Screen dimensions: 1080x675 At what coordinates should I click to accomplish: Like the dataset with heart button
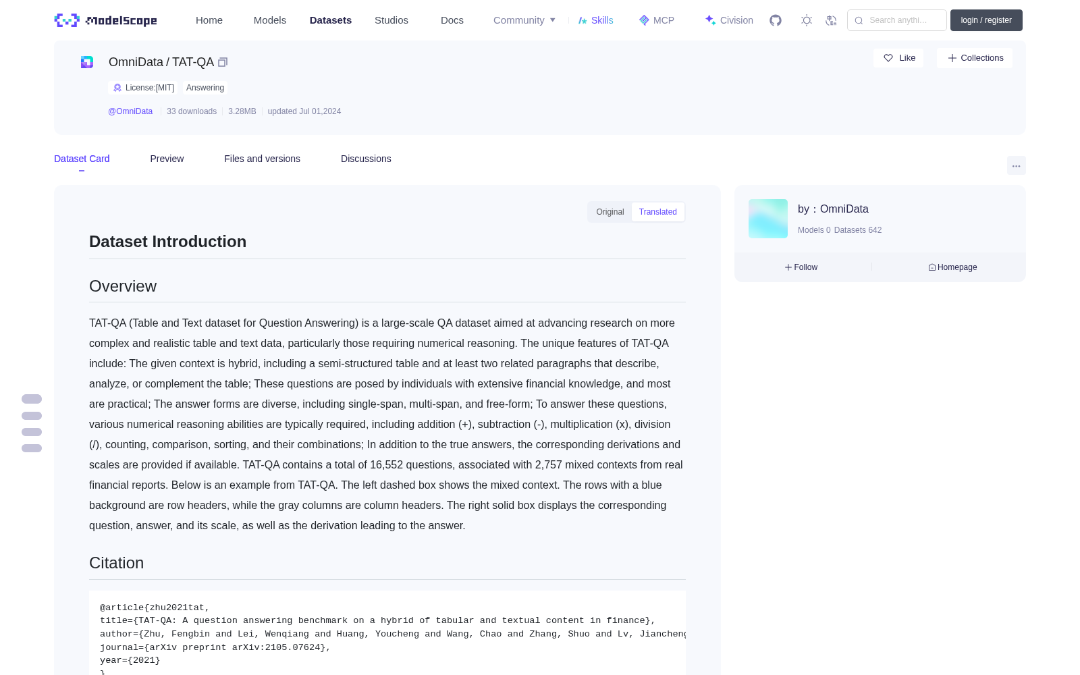click(x=898, y=58)
